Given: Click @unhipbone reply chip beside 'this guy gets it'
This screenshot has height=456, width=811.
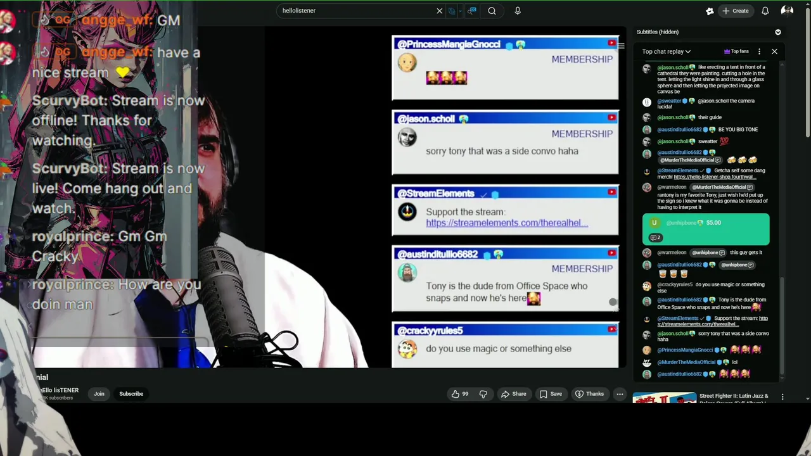Looking at the screenshot, I should click(x=709, y=253).
